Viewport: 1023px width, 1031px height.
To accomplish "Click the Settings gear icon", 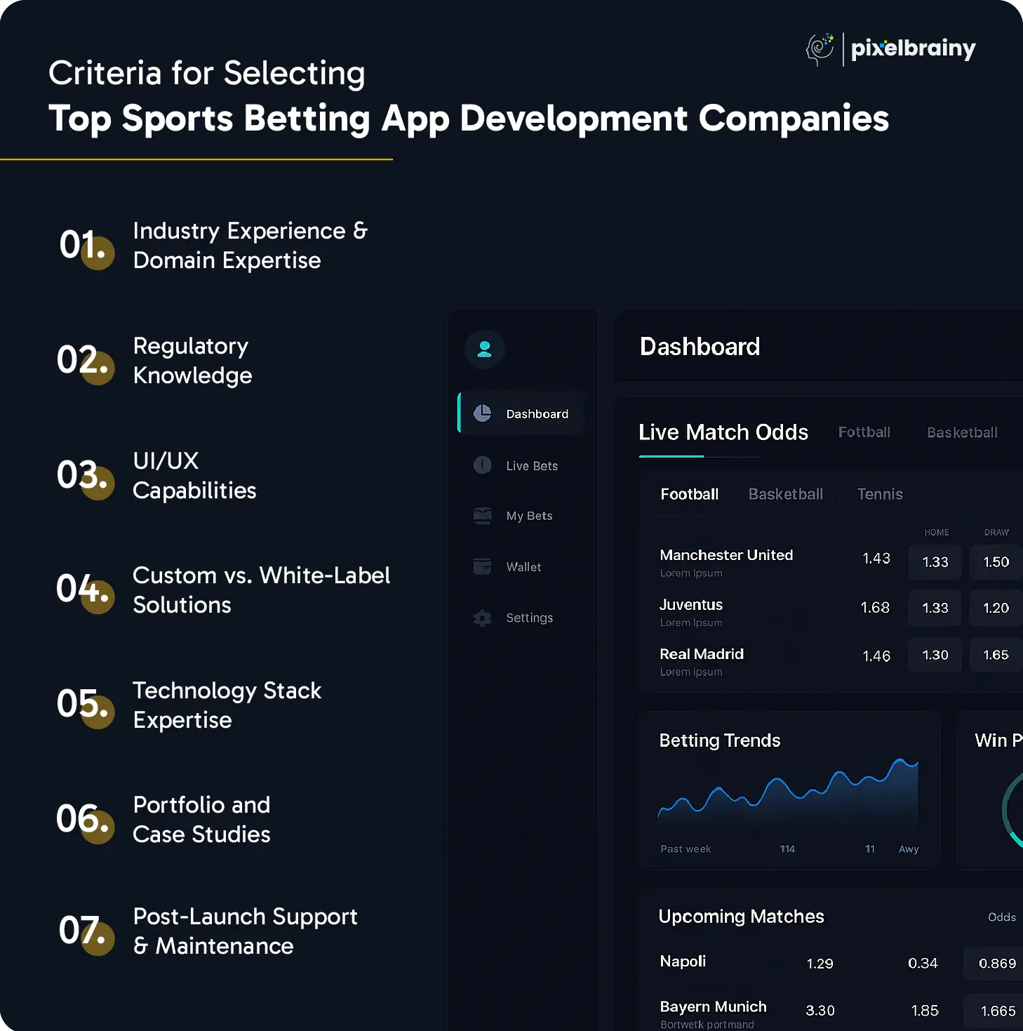I will (483, 618).
